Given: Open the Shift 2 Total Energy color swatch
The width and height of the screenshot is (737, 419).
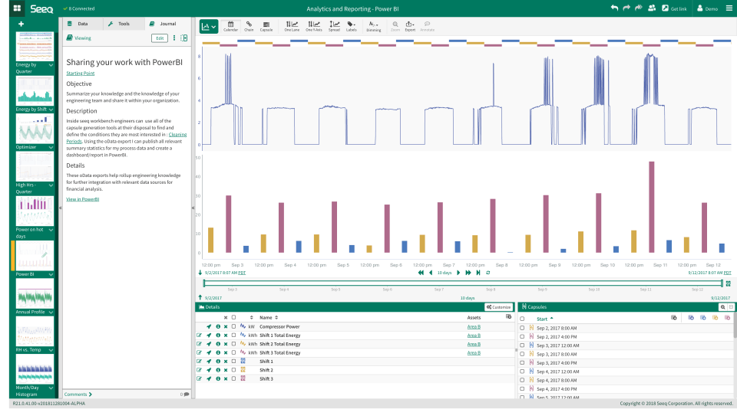Looking at the screenshot, I should pos(243,344).
